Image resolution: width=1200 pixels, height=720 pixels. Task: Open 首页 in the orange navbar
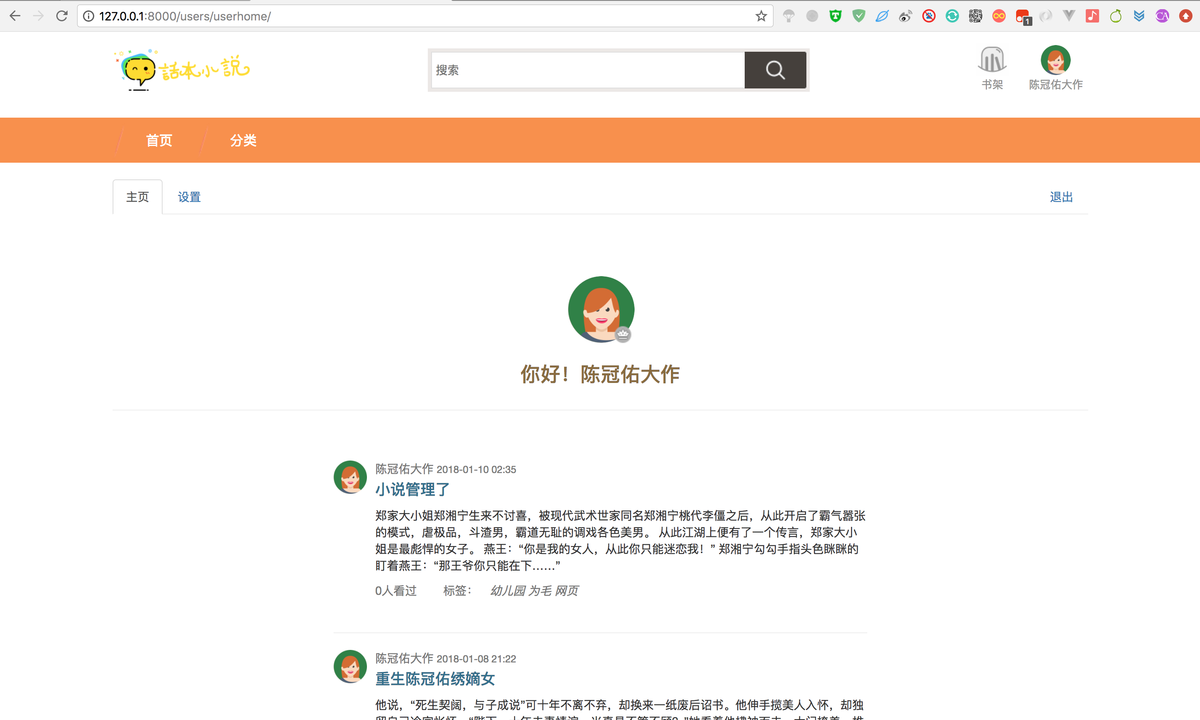point(159,140)
